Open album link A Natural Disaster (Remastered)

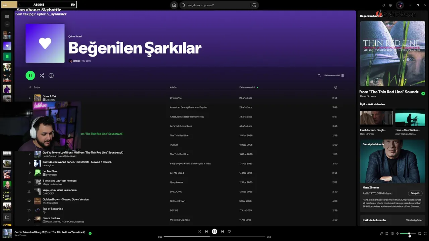(187, 117)
